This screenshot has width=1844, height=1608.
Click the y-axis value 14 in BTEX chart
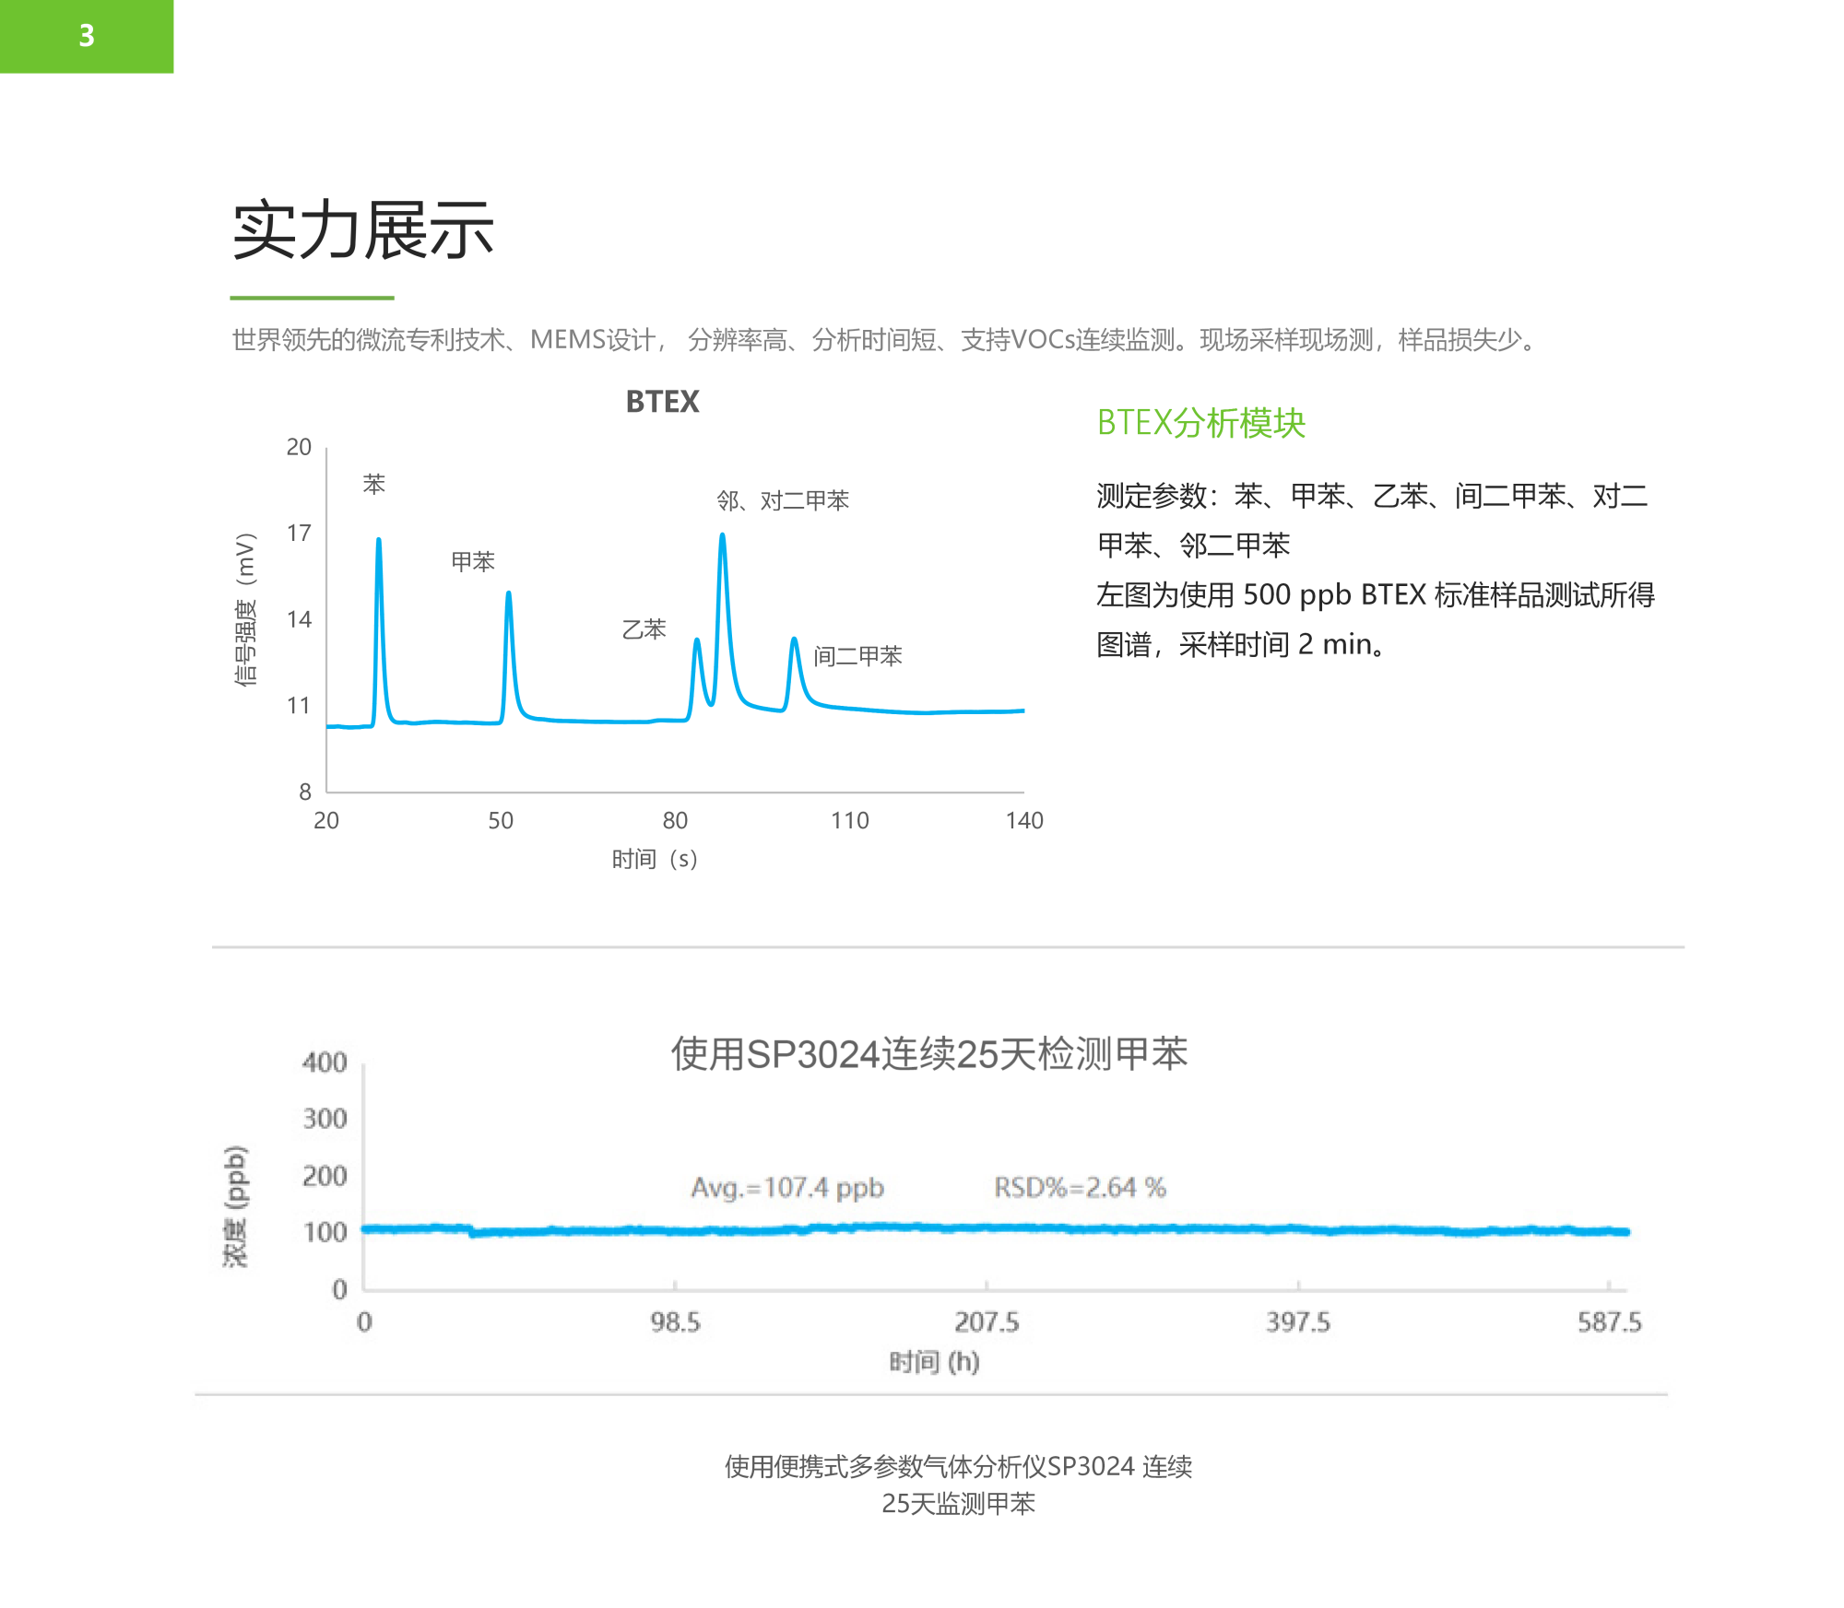click(299, 619)
